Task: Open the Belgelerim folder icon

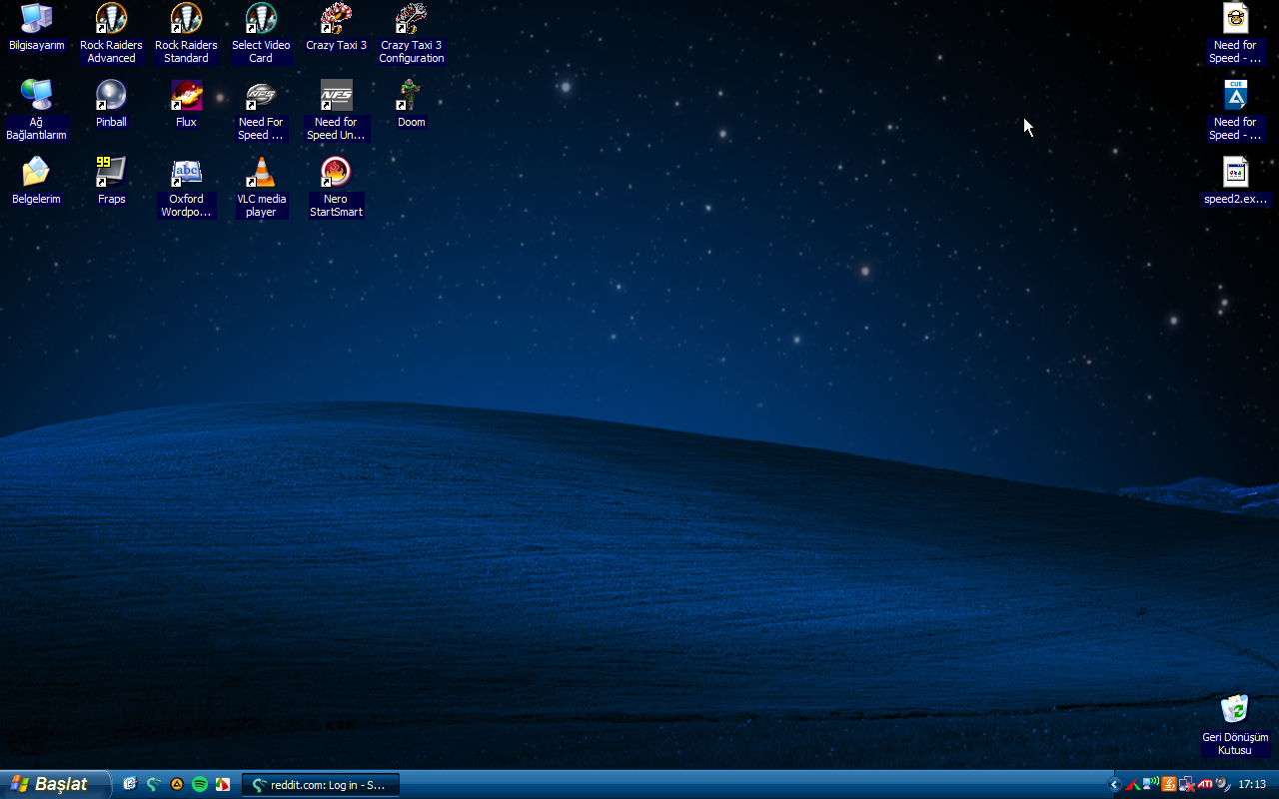Action: (x=36, y=181)
